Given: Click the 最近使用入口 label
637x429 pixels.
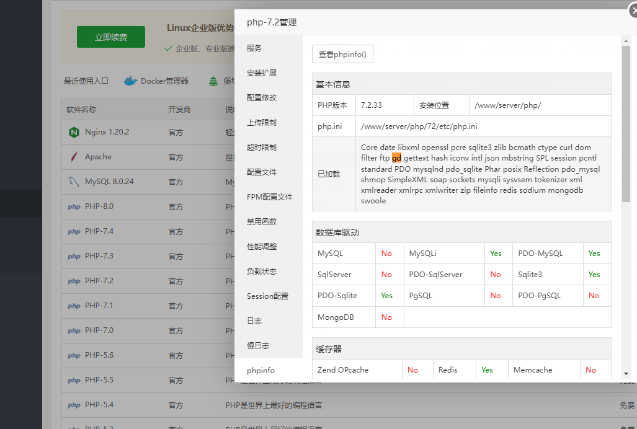Looking at the screenshot, I should 86,81.
